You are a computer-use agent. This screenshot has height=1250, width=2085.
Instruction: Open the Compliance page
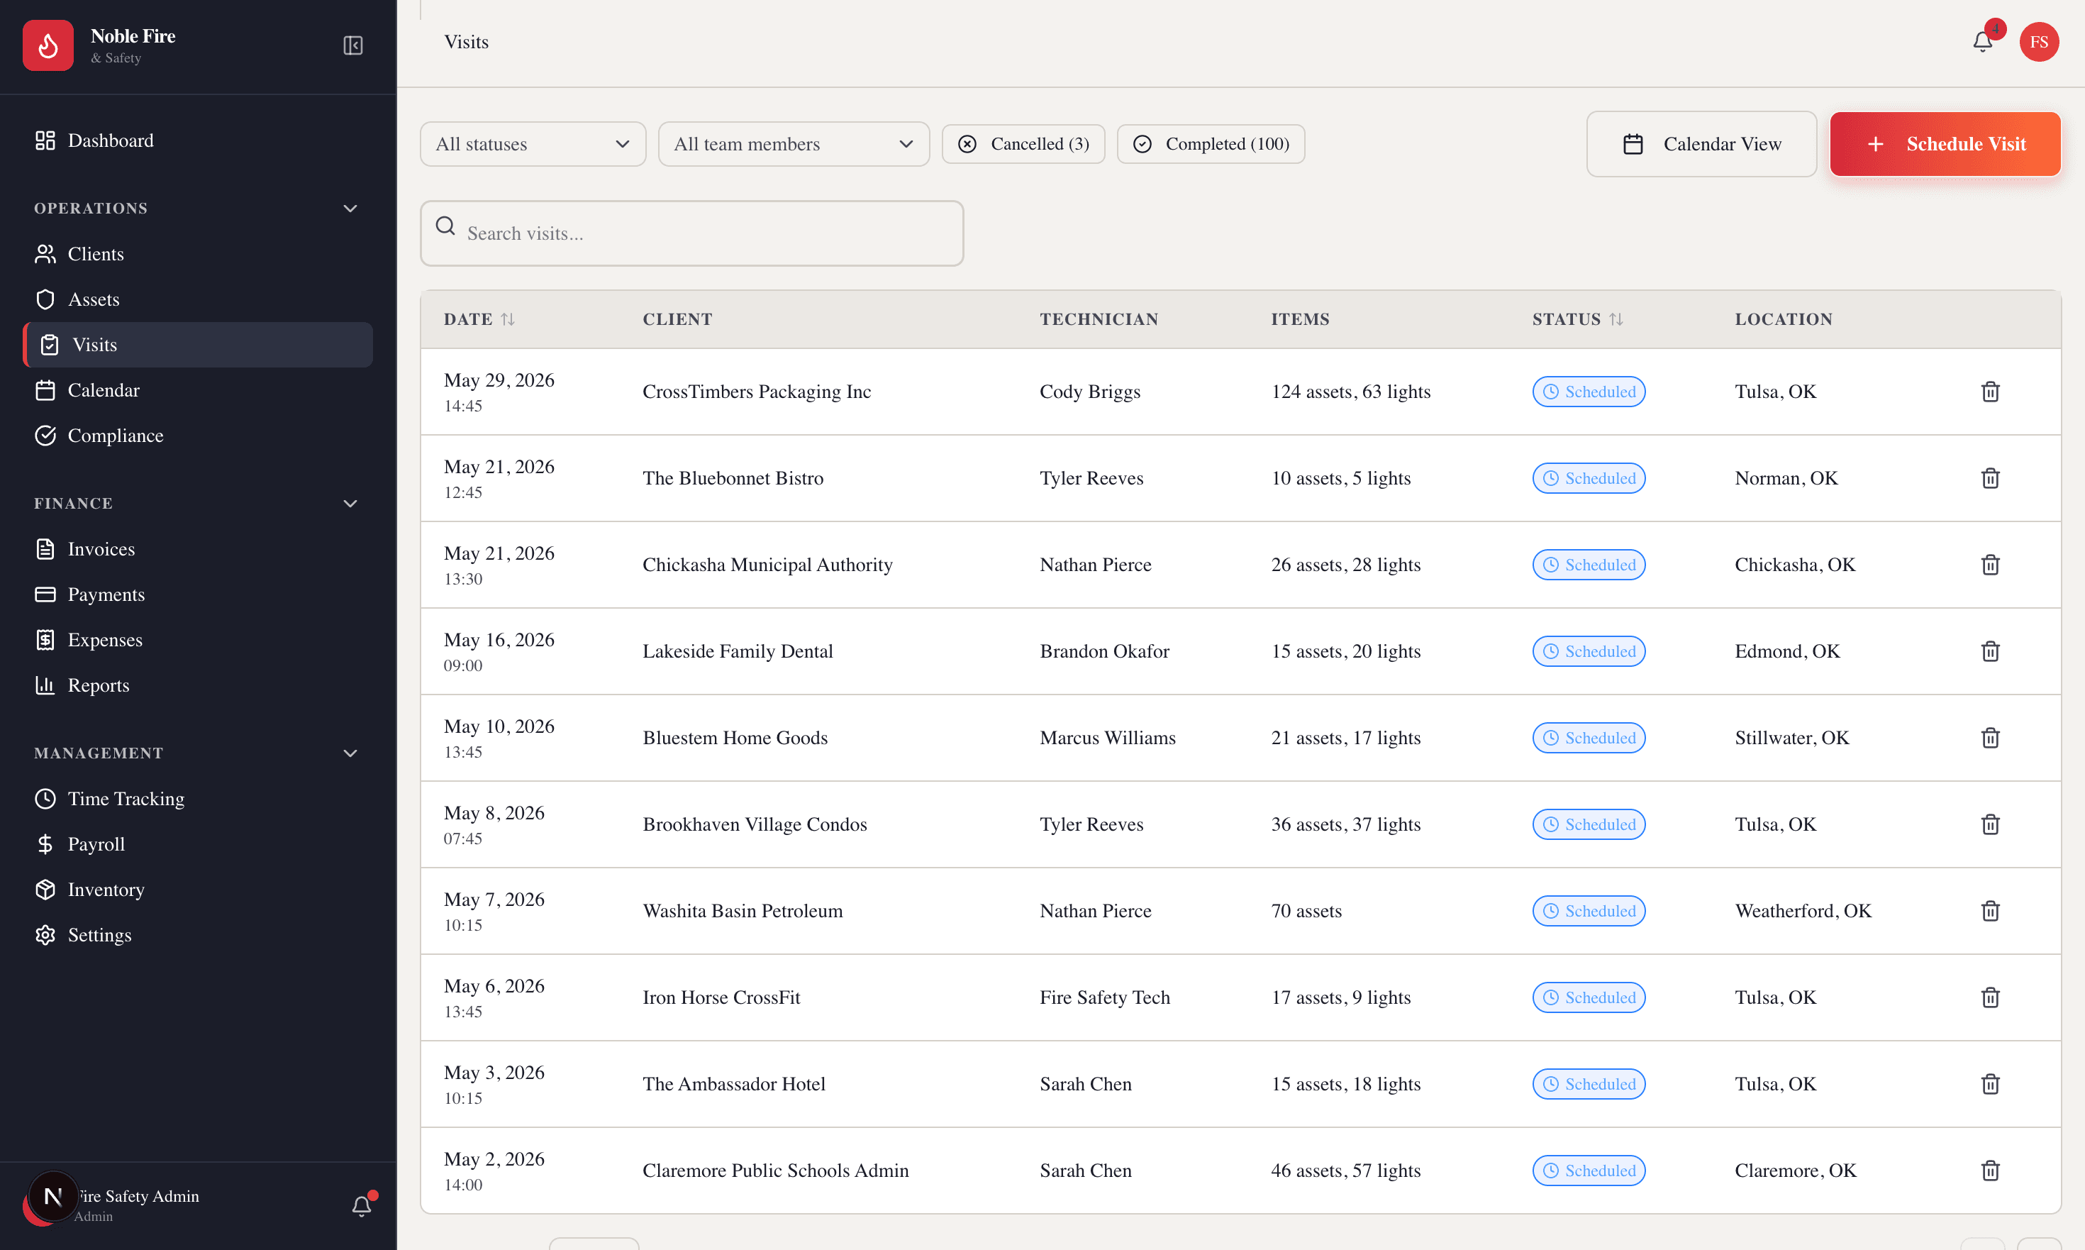197,436
